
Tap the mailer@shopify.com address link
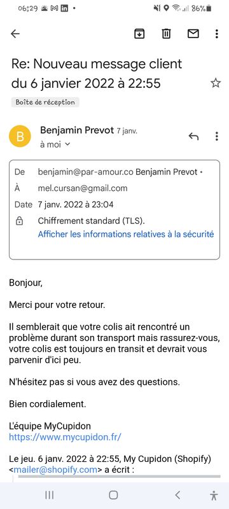point(55,470)
